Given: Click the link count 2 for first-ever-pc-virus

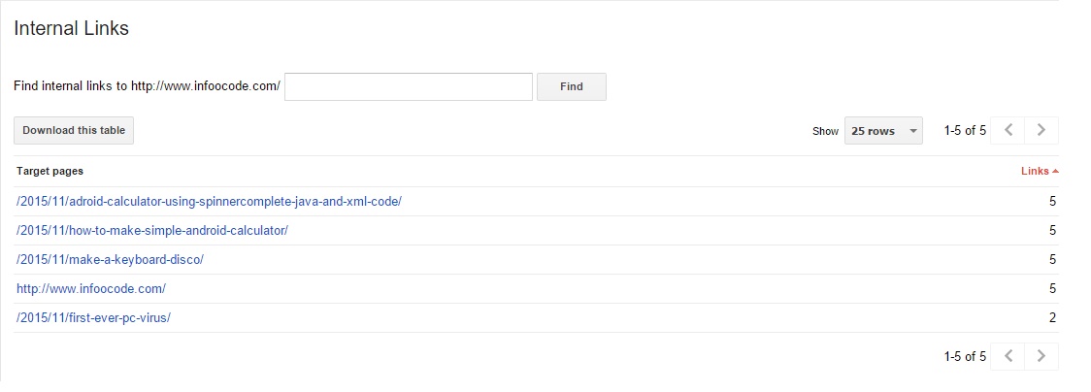Looking at the screenshot, I should pyautogui.click(x=1052, y=318).
